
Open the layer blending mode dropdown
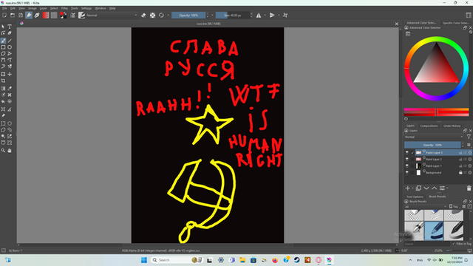point(434,137)
